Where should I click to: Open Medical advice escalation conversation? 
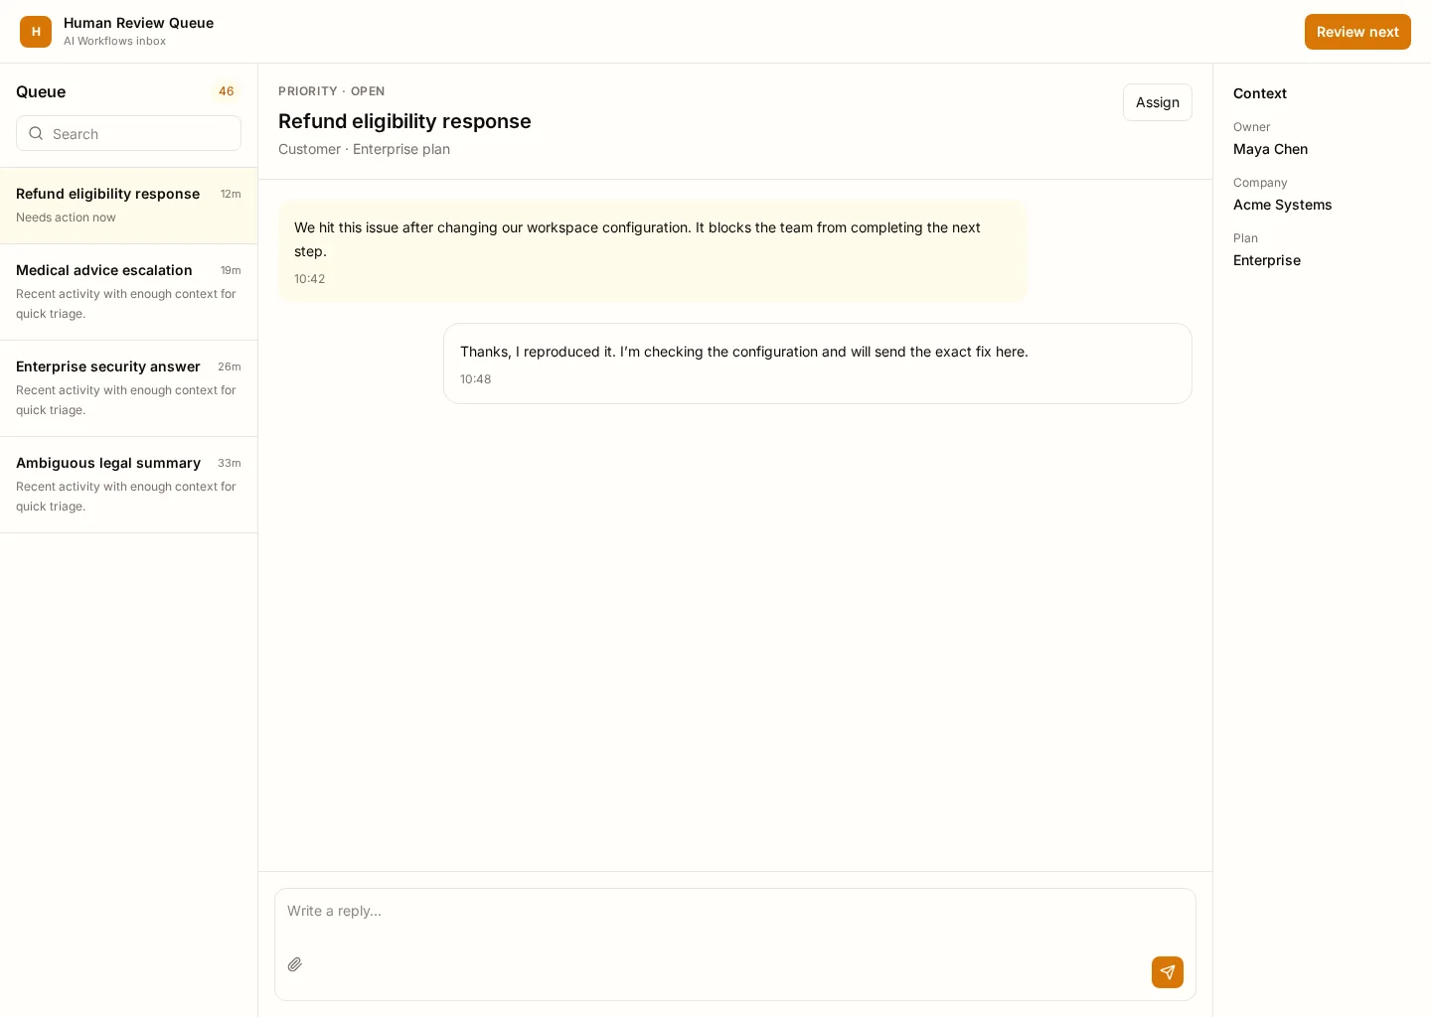(128, 292)
